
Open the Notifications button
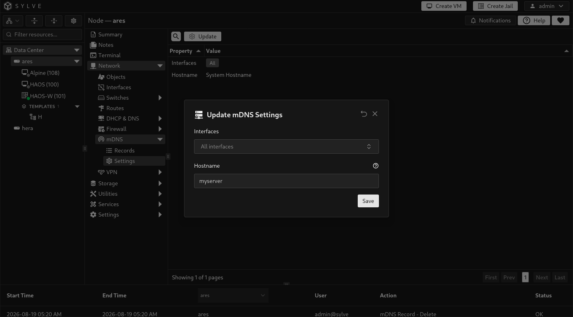491,20
